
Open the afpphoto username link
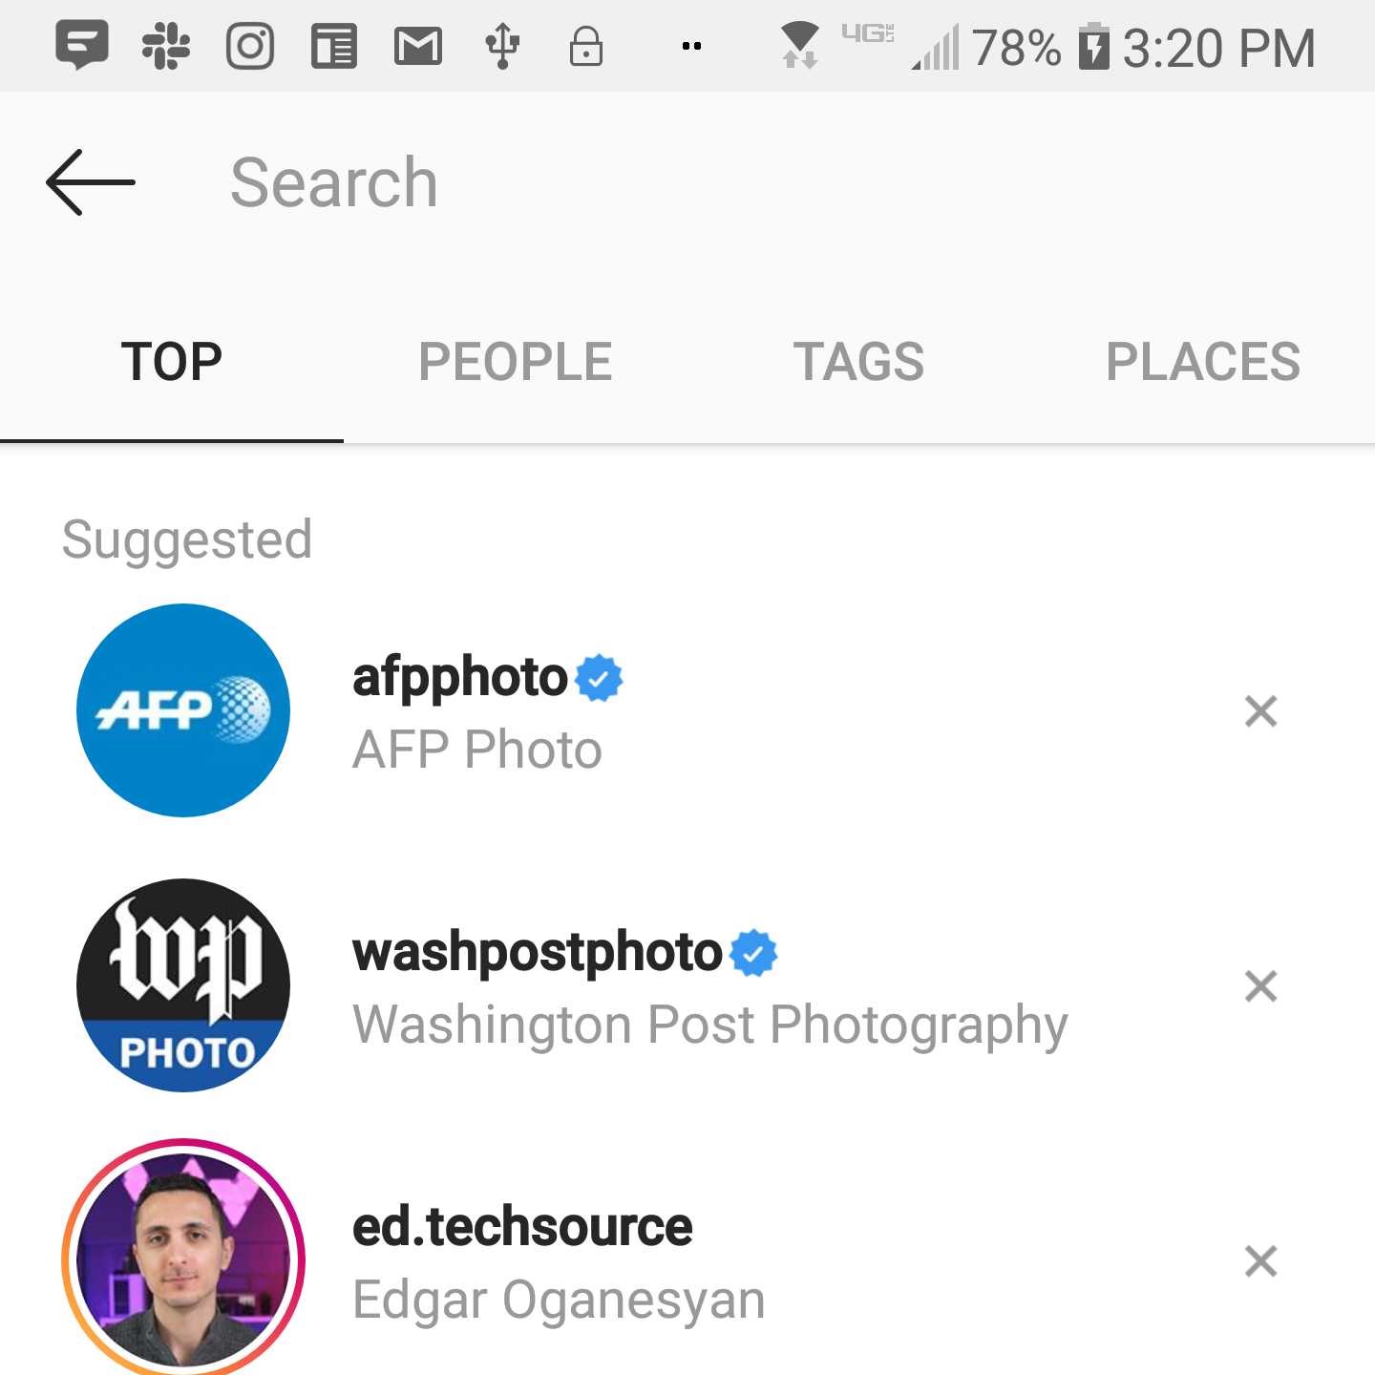tap(460, 678)
